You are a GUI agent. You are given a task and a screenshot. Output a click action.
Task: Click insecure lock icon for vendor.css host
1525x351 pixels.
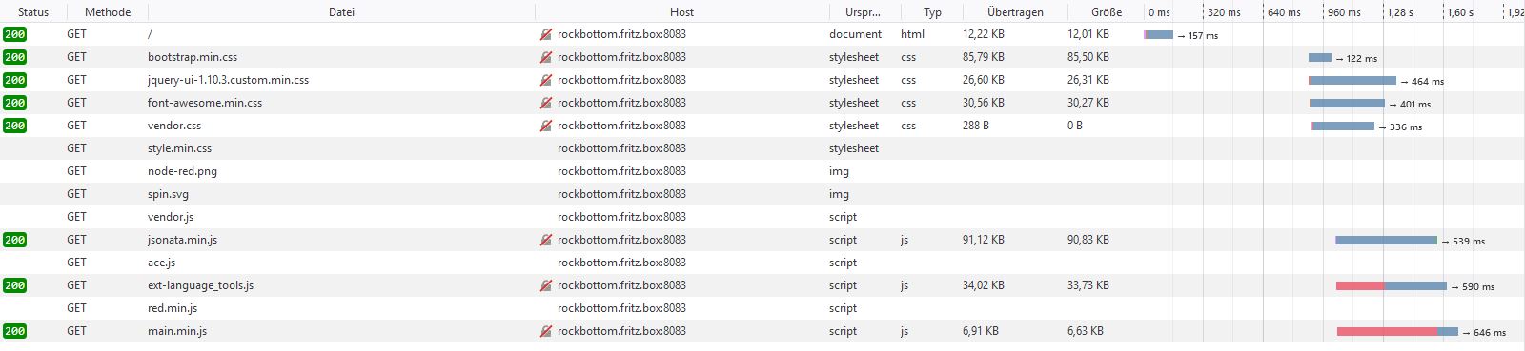click(546, 126)
